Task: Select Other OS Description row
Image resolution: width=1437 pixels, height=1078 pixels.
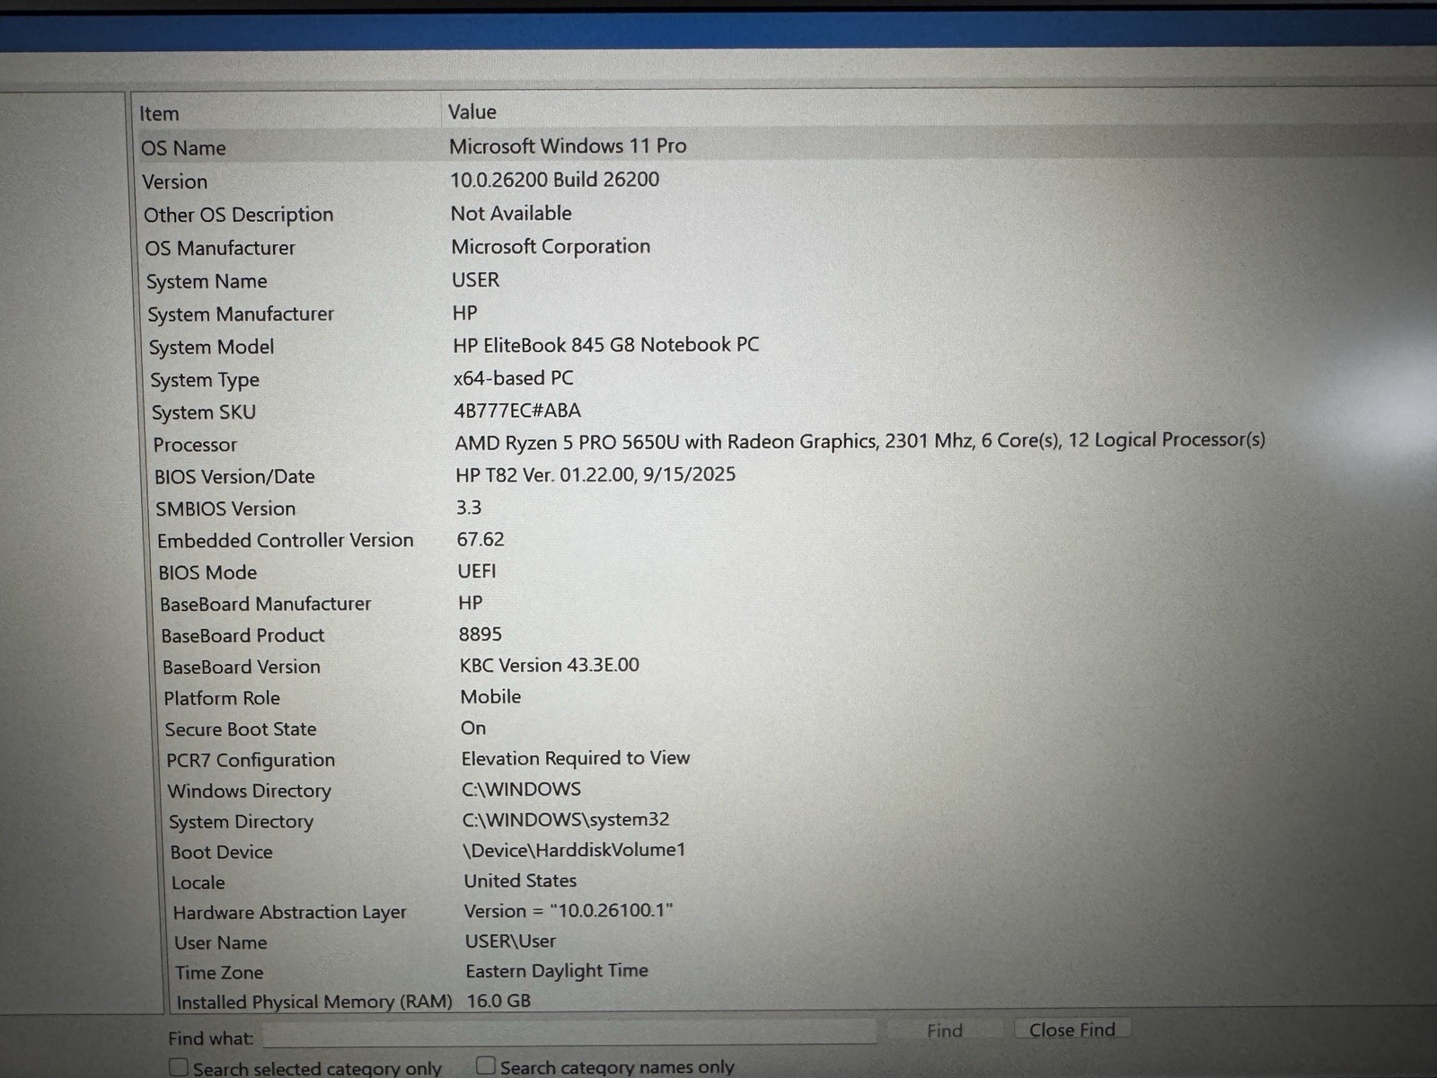Action: click(x=238, y=215)
